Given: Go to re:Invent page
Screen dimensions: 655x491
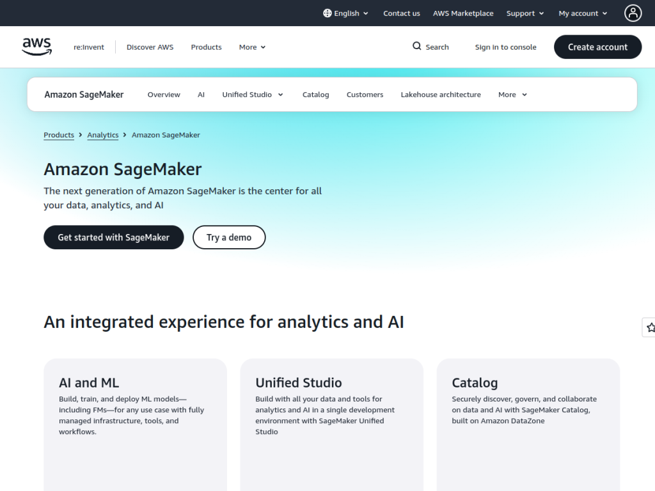Looking at the screenshot, I should tap(88, 47).
